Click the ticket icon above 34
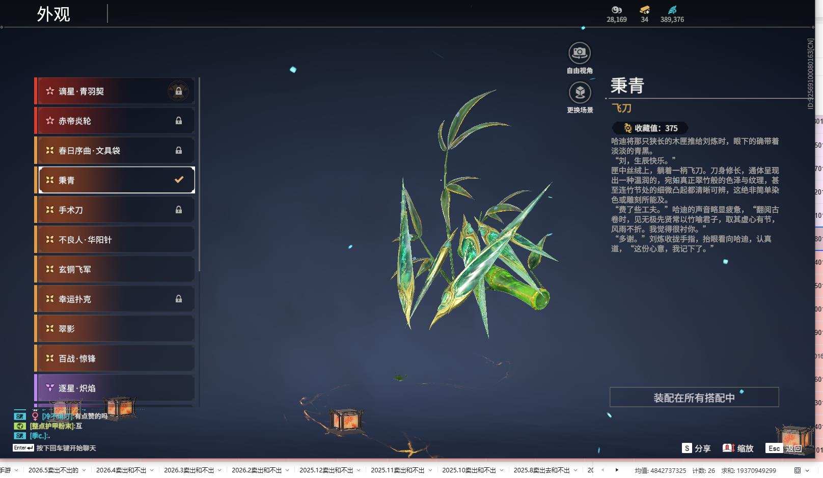The image size is (823, 478). coord(645,10)
